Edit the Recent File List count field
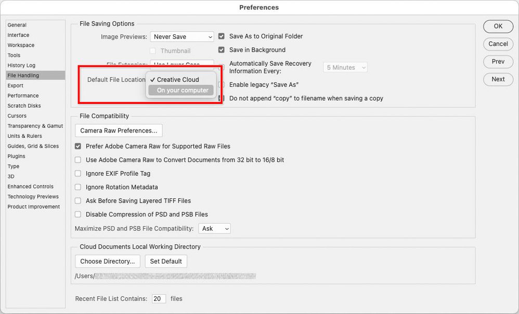 tap(159, 299)
